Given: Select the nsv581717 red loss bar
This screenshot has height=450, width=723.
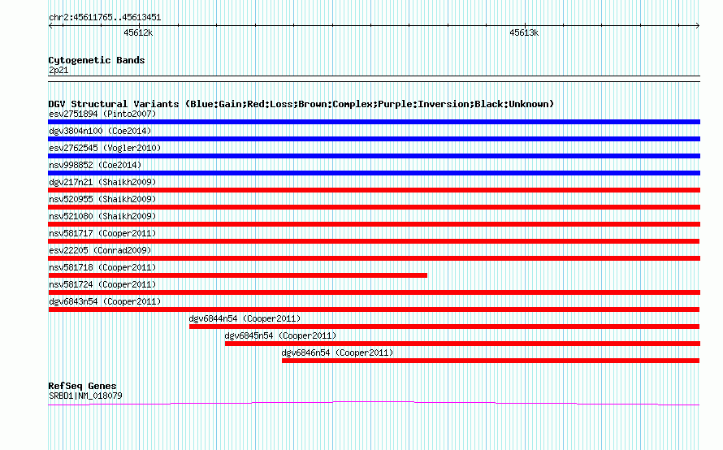Looking at the screenshot, I should pos(374,241).
